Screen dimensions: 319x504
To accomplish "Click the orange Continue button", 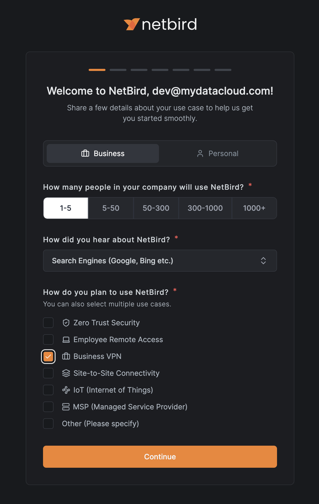I will 160,457.
